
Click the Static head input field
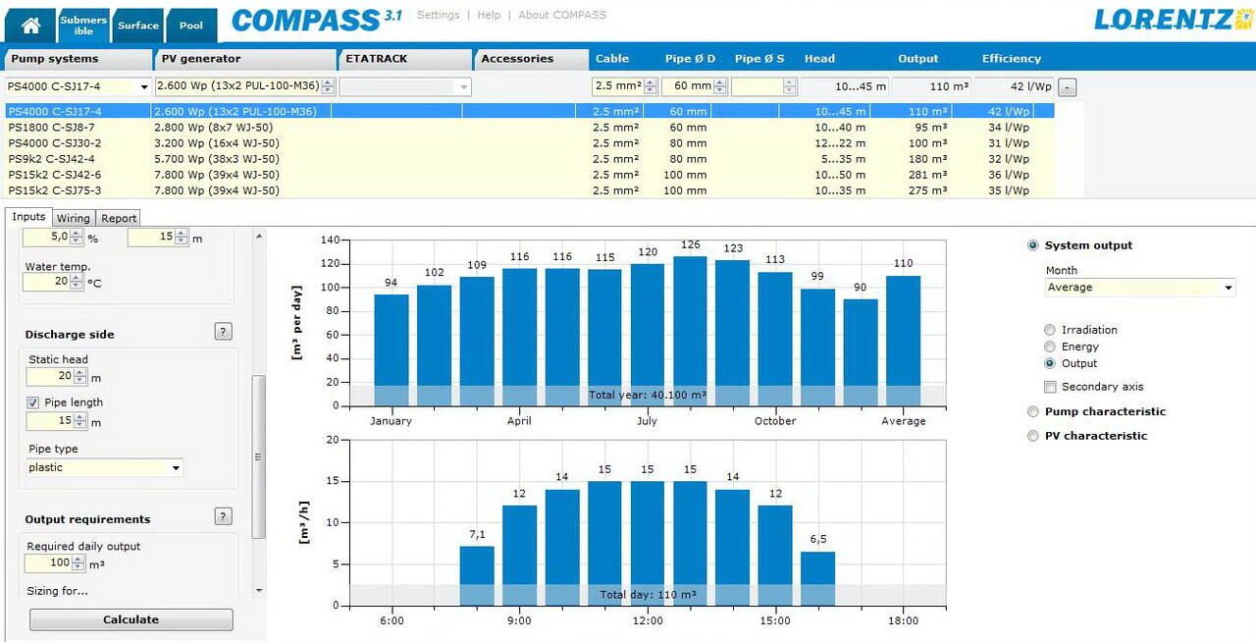coord(56,377)
